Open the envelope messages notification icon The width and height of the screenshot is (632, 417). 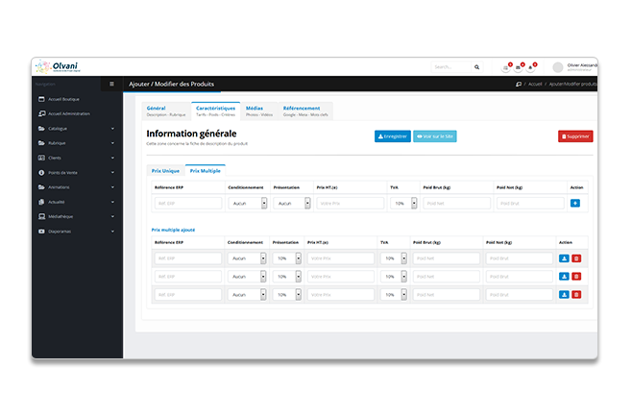[x=518, y=68]
